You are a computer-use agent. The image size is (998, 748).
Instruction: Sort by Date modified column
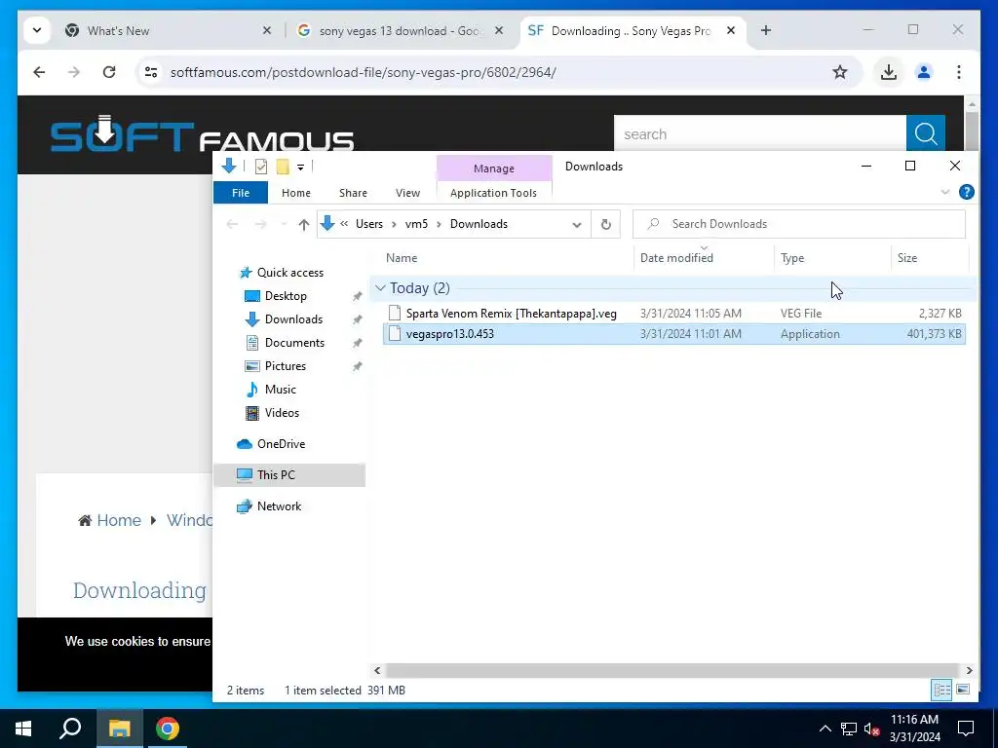[x=676, y=257]
